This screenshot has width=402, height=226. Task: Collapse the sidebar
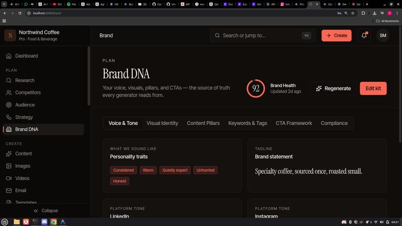(x=45, y=211)
